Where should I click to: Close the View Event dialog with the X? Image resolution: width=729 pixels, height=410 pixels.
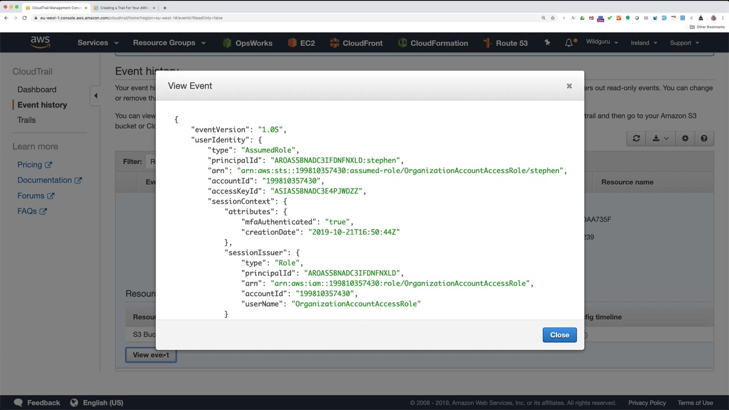tap(569, 86)
